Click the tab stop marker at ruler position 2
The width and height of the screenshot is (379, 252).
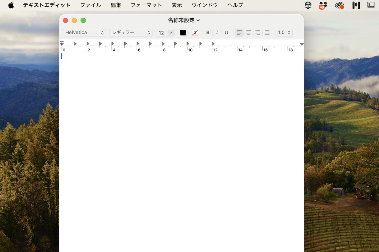(x=88, y=44)
